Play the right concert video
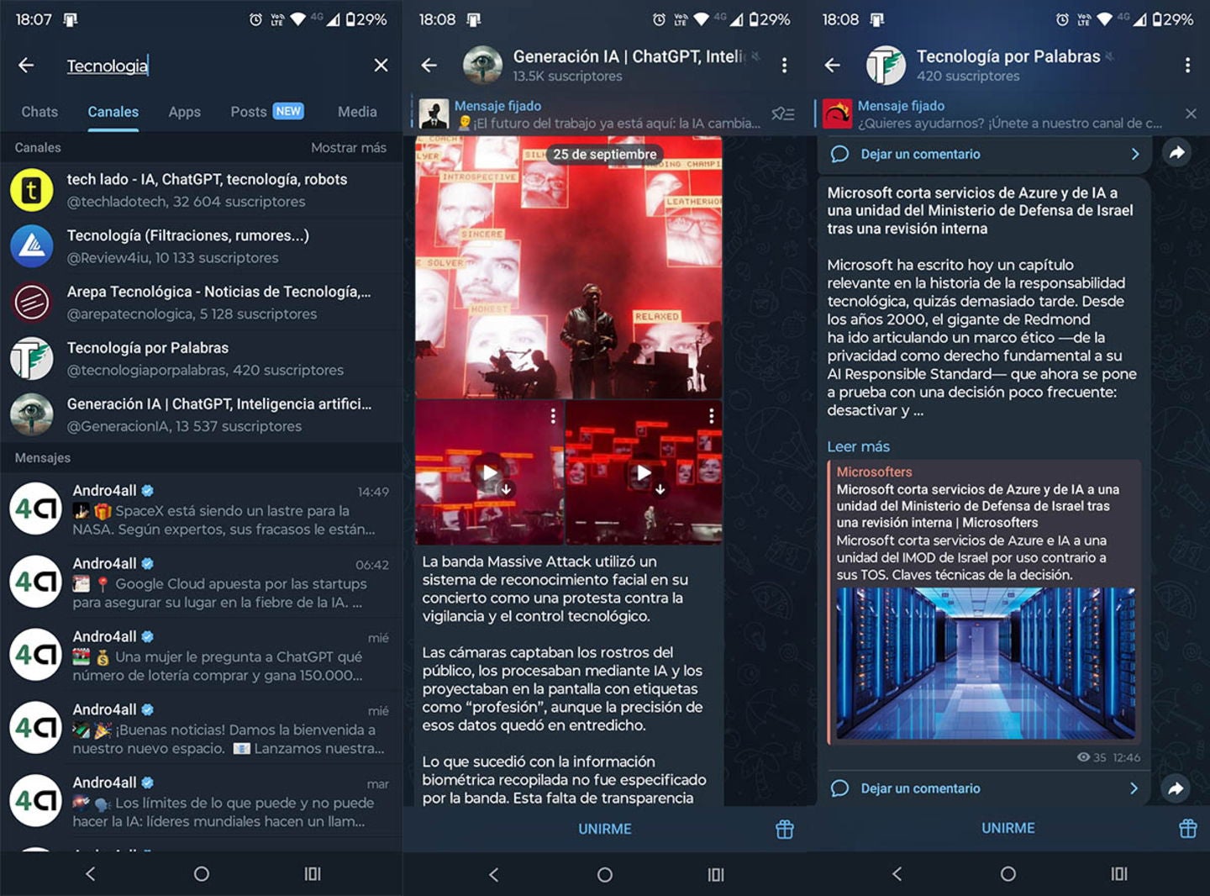 tap(643, 472)
